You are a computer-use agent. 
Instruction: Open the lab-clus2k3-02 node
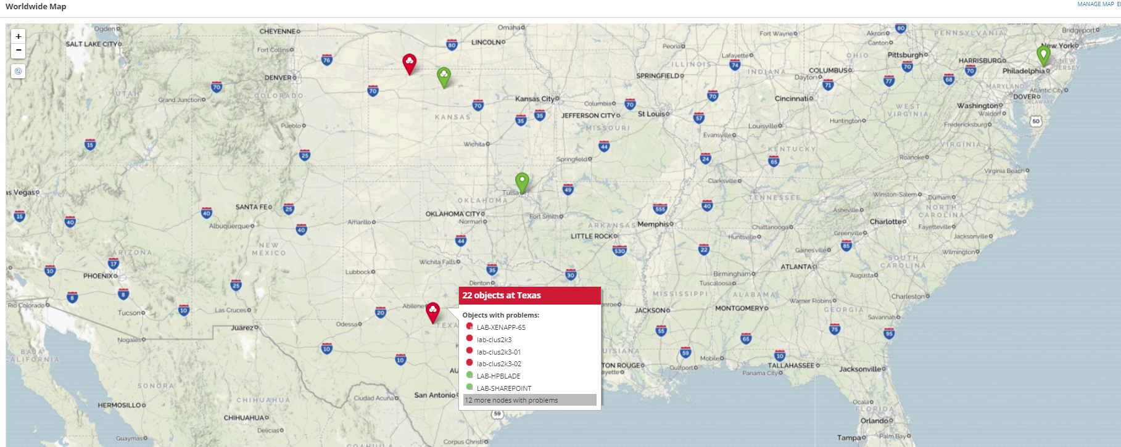click(499, 364)
